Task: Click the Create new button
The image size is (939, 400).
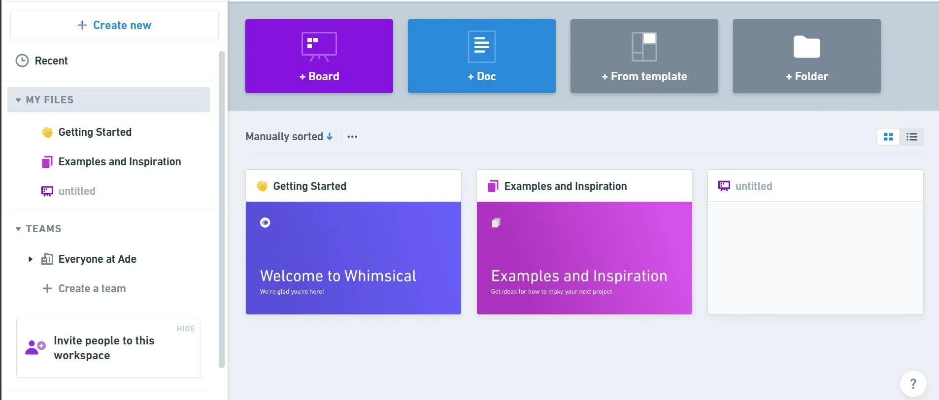Action: click(x=114, y=25)
